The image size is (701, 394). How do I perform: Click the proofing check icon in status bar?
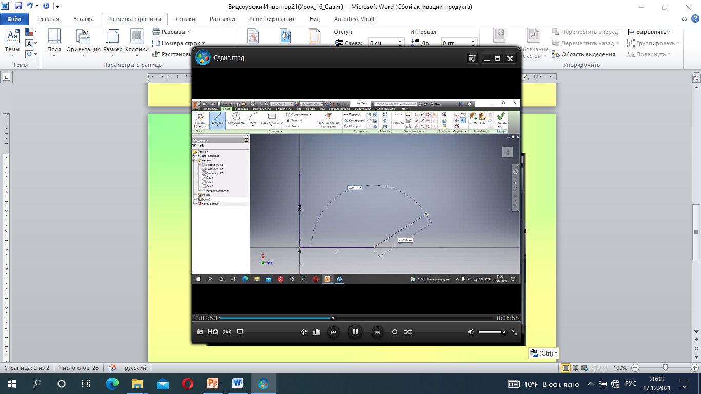click(112, 368)
